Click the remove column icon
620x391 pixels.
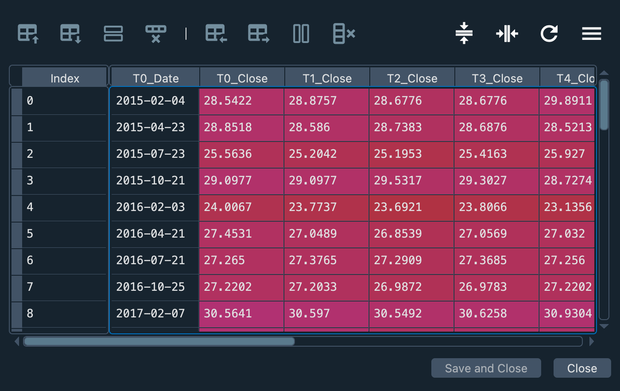[x=344, y=34]
